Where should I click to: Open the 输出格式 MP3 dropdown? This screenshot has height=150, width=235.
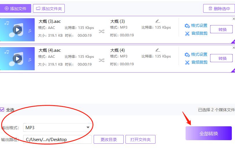58,127
